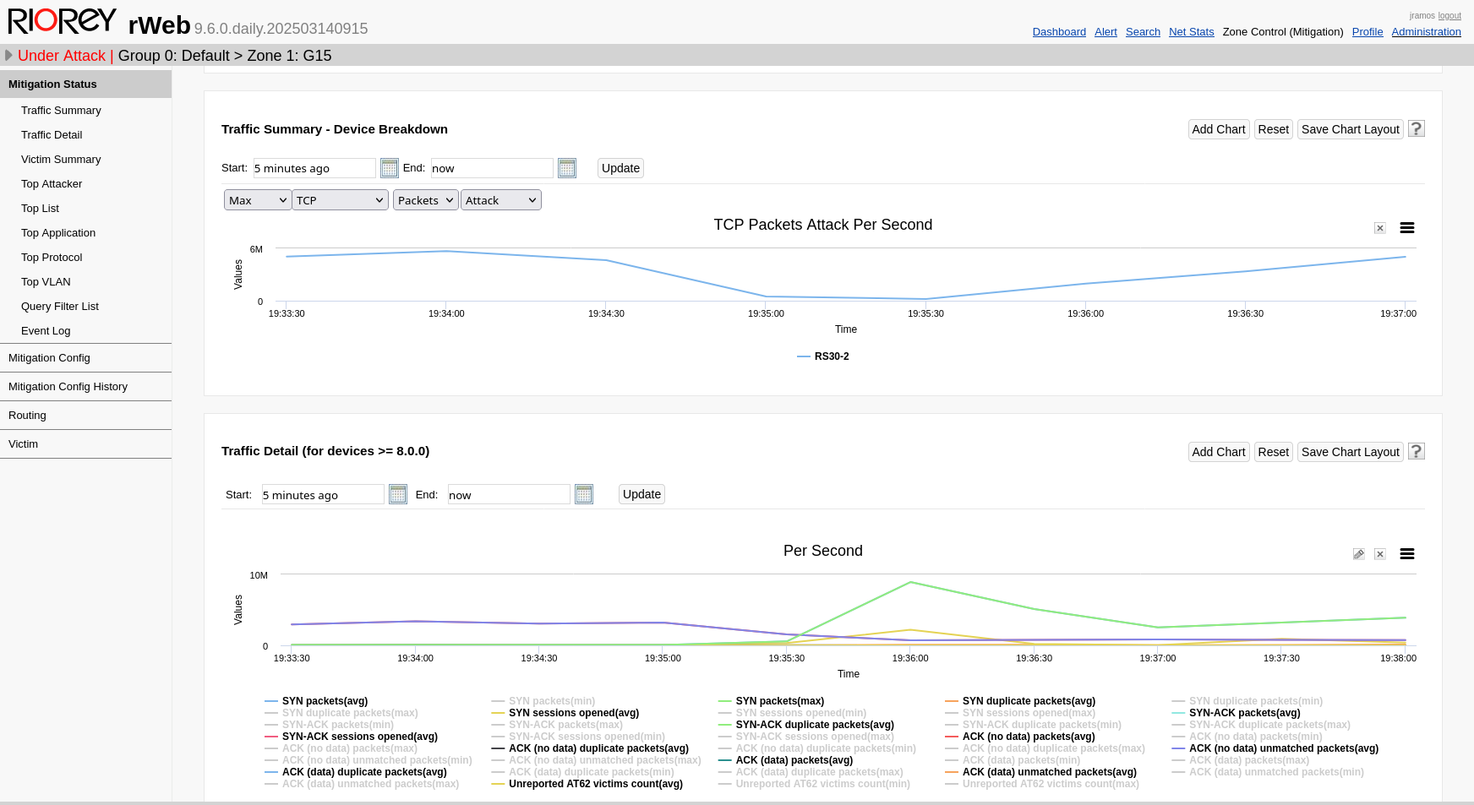Toggle the SYN-ACK packets(avg) legend series
1474x805 pixels.
pos(1244,713)
